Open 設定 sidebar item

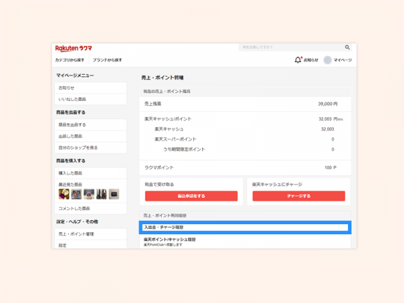[91, 245]
